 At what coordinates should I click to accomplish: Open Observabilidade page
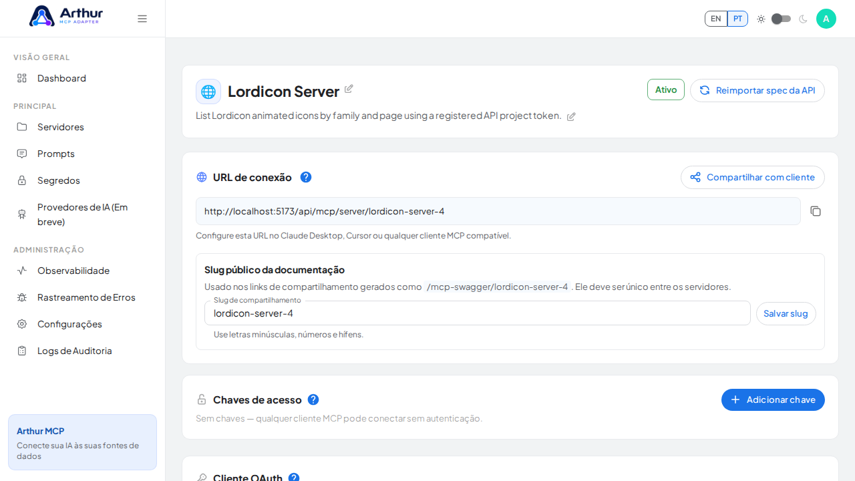[82, 271]
